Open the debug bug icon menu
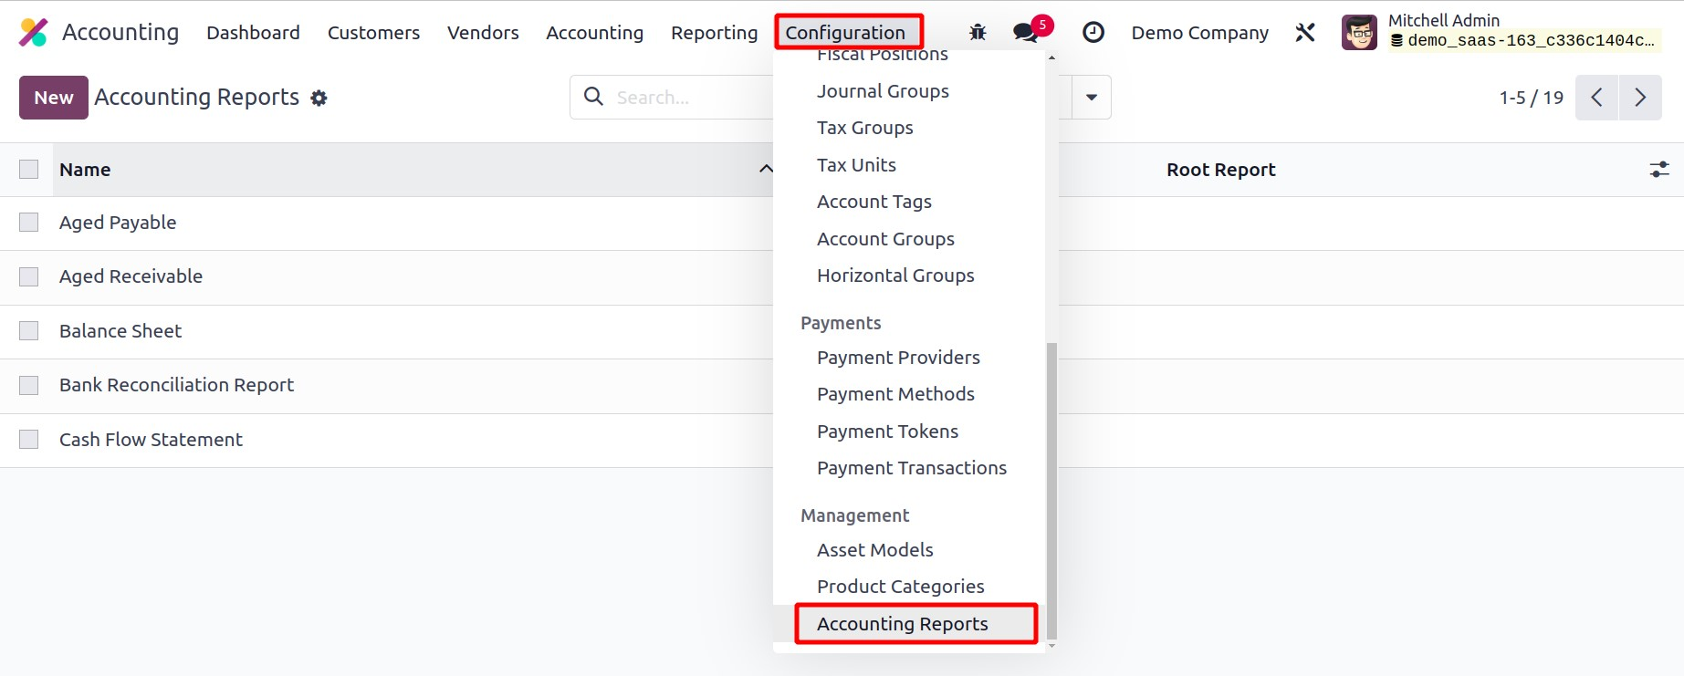Screen dimensions: 1684x676 coord(978,33)
